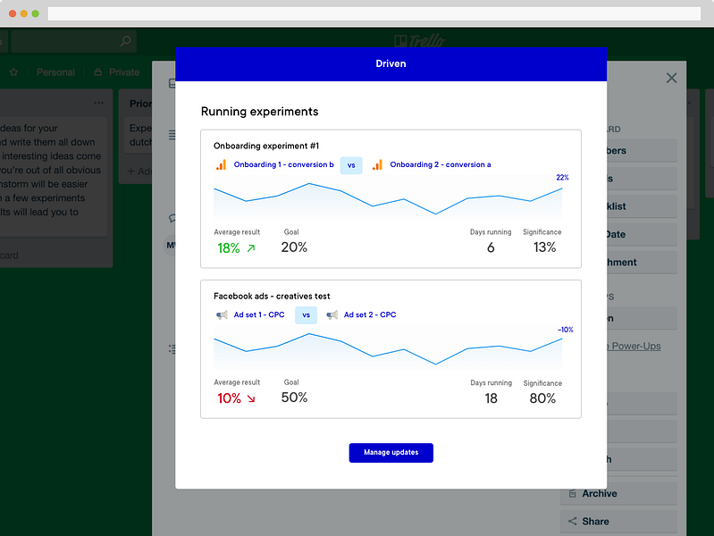This screenshot has height=536, width=714.
Task: Click the 20% goal value
Action: (x=294, y=247)
